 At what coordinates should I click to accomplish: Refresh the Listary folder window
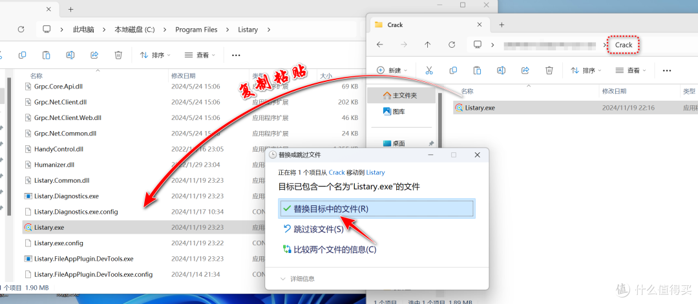[x=21, y=29]
